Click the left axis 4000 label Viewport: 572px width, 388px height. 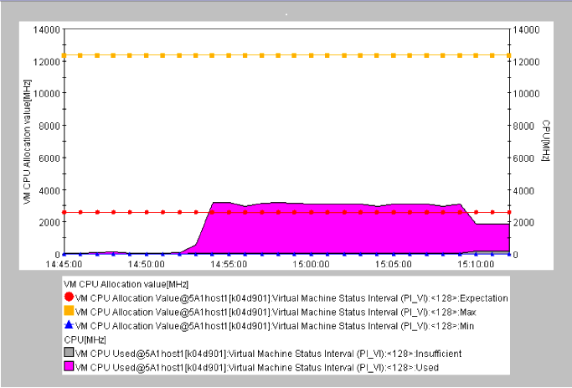49,190
